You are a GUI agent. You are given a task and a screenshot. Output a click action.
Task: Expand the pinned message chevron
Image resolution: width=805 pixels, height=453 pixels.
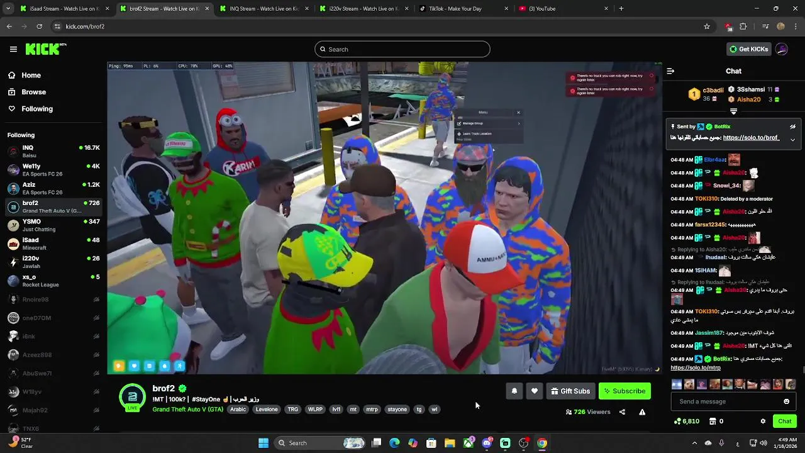pos(792,139)
